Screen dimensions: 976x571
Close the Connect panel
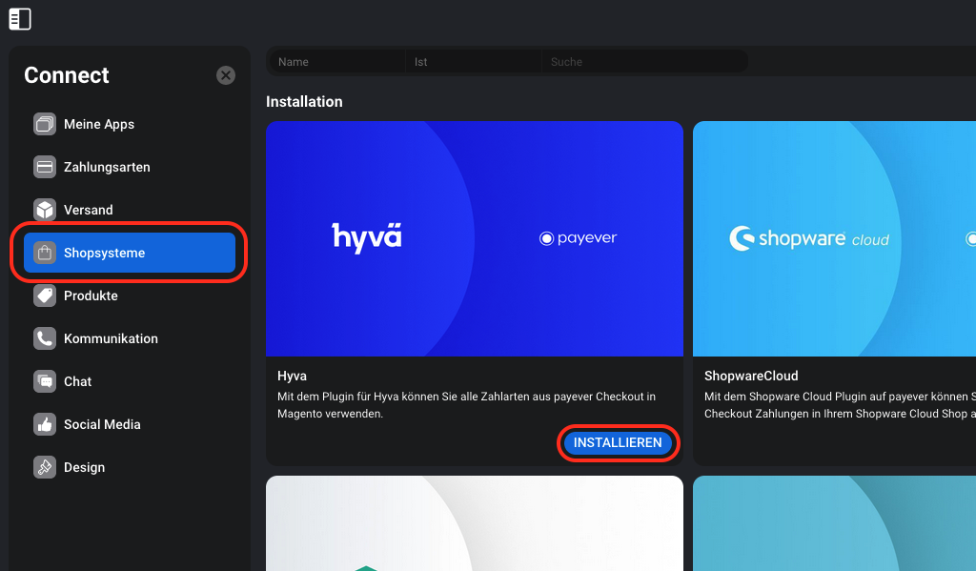click(x=225, y=75)
